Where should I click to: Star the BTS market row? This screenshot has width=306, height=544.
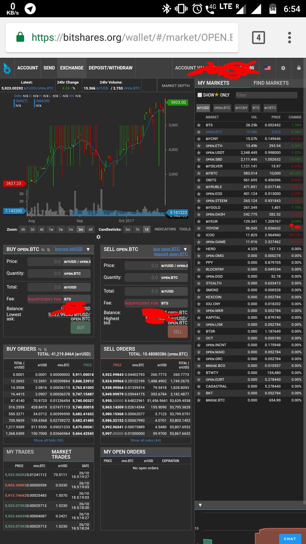[x=199, y=125]
